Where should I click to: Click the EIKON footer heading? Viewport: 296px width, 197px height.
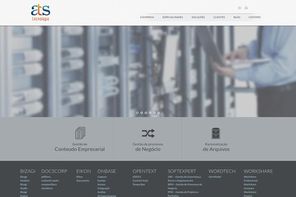pyautogui.click(x=84, y=171)
